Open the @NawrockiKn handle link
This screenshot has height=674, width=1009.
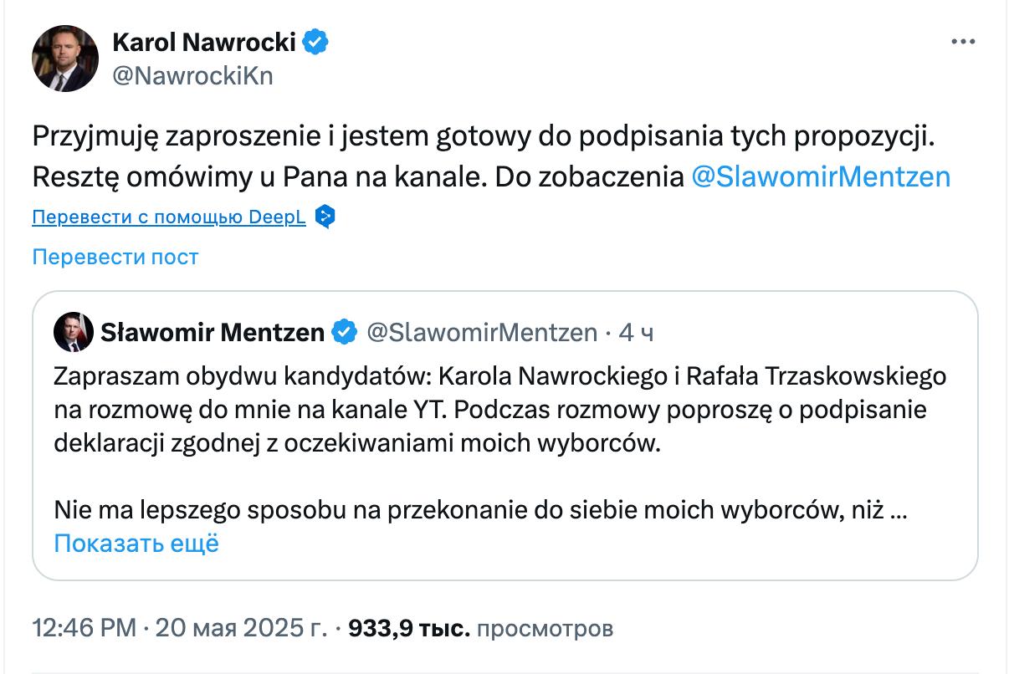[192, 76]
